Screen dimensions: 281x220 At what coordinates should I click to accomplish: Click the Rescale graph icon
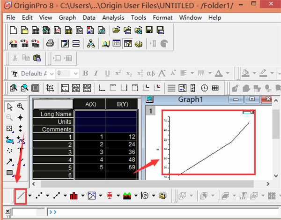pyautogui.click(x=50, y=88)
